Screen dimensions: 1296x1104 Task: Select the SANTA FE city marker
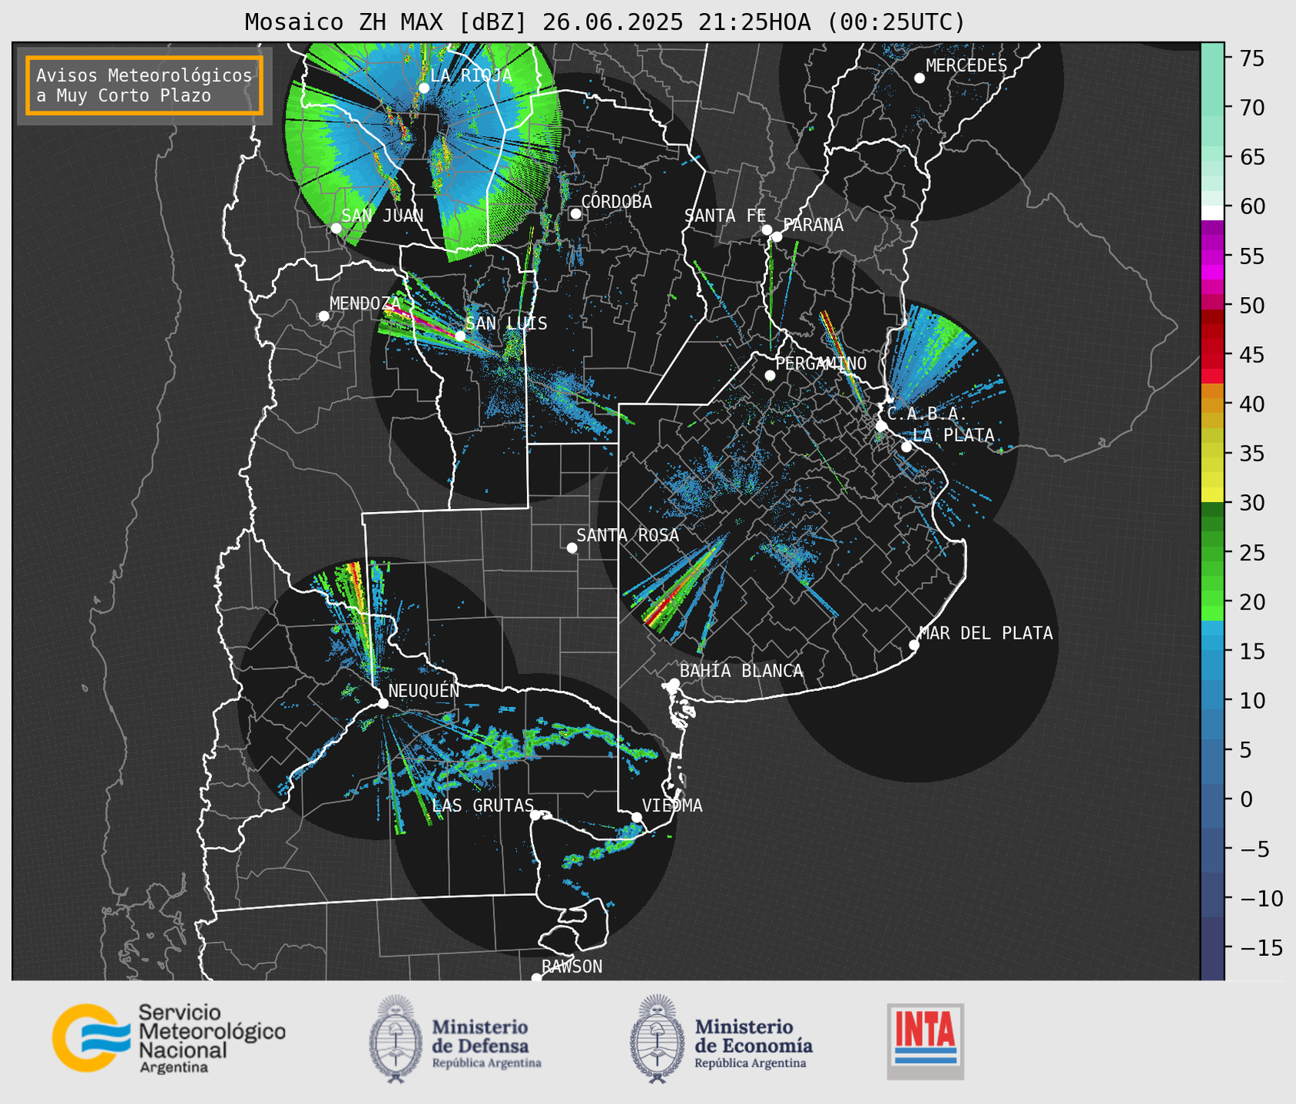pos(767,230)
